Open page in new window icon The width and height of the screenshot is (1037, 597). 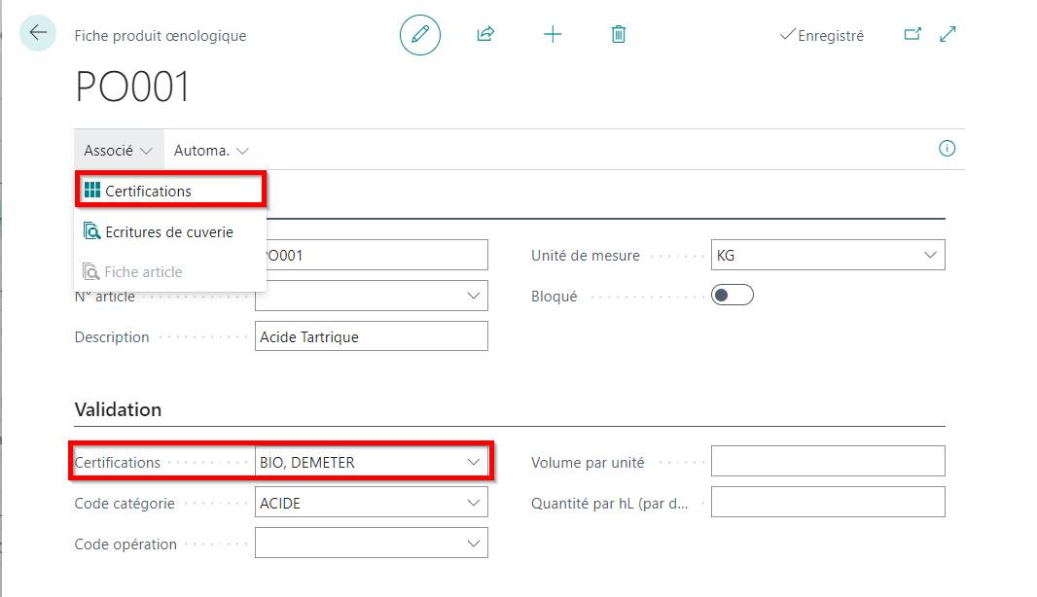[912, 34]
